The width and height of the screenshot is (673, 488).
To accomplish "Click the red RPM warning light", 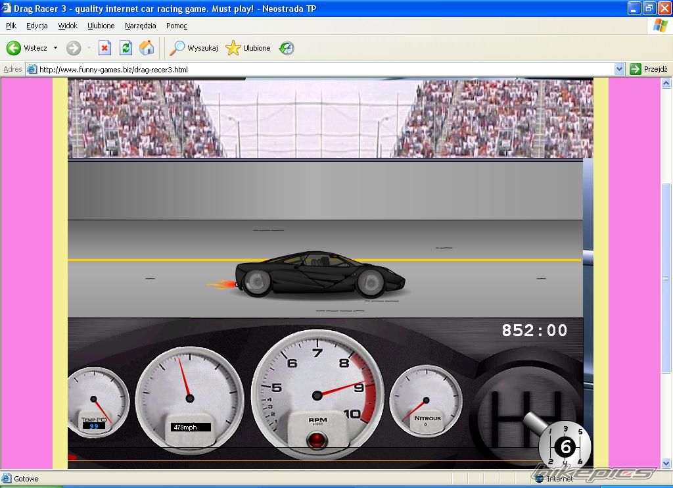I will tap(317, 440).
